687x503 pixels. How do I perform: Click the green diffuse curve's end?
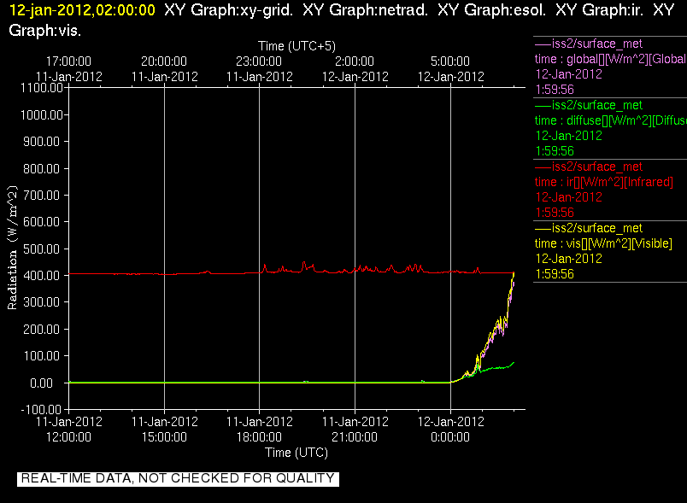pyautogui.click(x=513, y=363)
